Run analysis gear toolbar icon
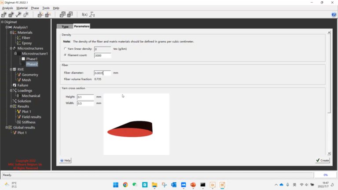 coord(26,15)
